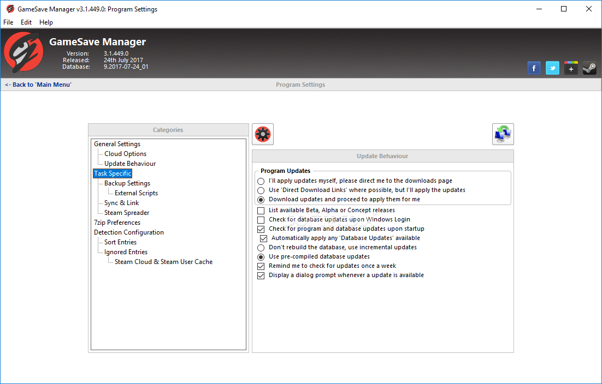Select 'Use Direct Download Links' radio option
This screenshot has width=602, height=384.
pos(261,190)
